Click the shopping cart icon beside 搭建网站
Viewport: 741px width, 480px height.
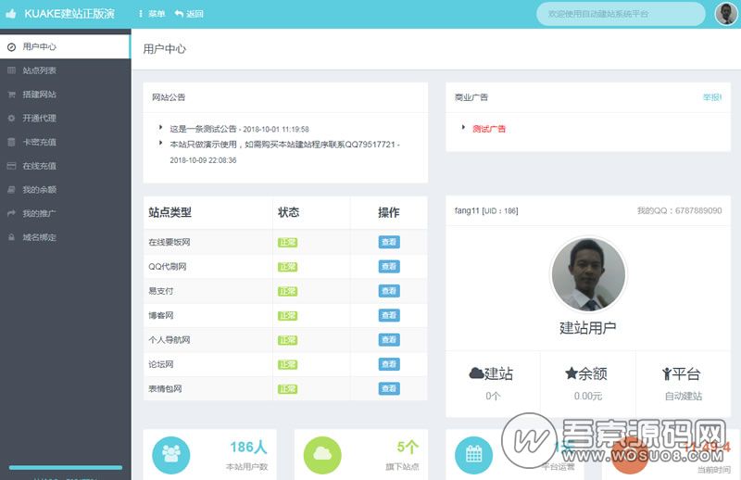click(11, 95)
